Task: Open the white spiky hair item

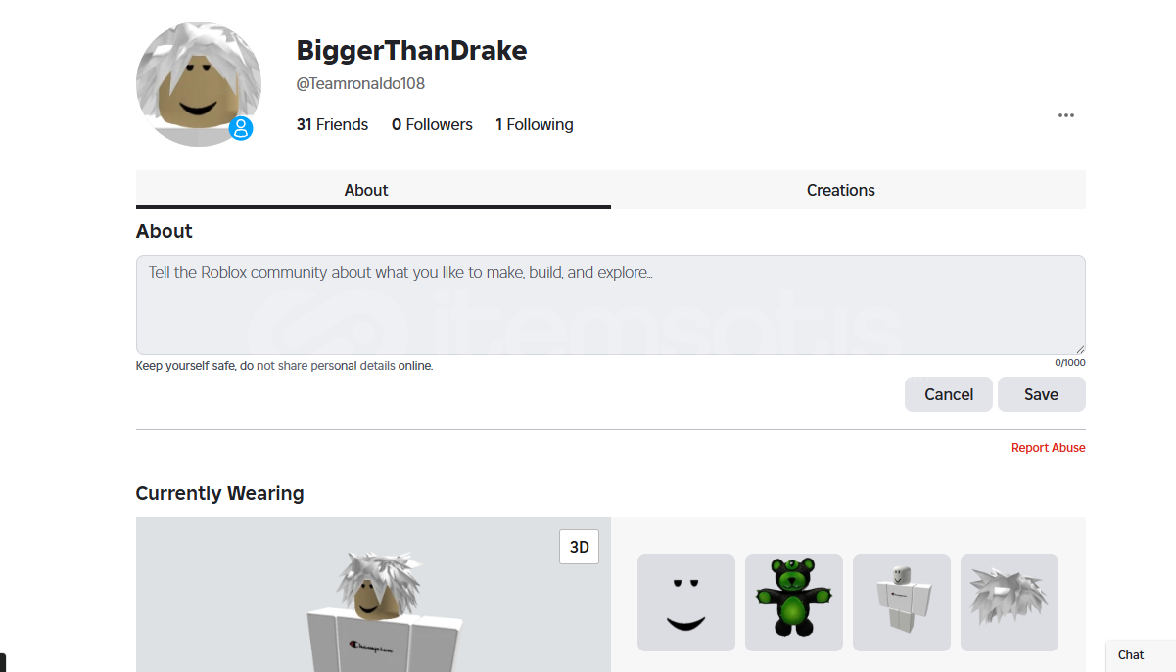Action: click(1010, 603)
